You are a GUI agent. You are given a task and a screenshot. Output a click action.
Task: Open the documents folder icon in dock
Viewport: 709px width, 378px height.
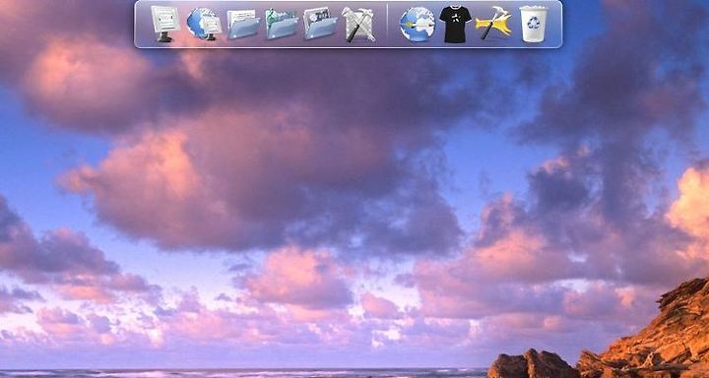click(x=243, y=25)
